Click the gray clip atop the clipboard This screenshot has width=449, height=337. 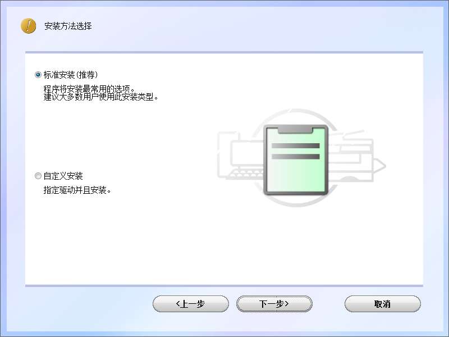click(295, 130)
